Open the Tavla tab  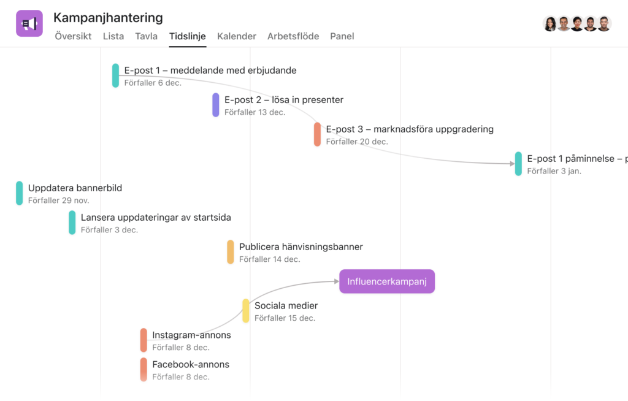[x=146, y=36]
